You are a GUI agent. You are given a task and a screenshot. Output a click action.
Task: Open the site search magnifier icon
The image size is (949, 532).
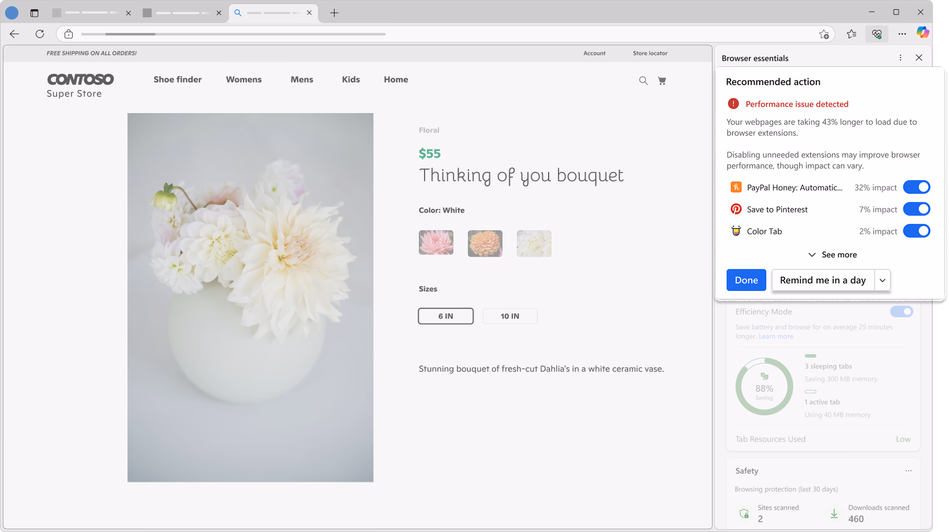tap(643, 81)
